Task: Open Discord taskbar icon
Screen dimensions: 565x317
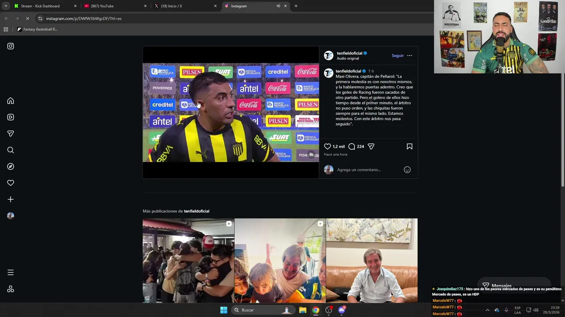Action: (342, 310)
